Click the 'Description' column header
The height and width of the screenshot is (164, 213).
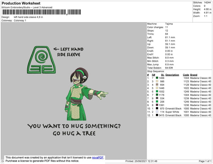tap(172, 75)
